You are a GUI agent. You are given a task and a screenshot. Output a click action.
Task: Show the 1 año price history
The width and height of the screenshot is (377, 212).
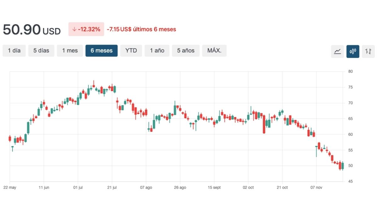point(157,51)
